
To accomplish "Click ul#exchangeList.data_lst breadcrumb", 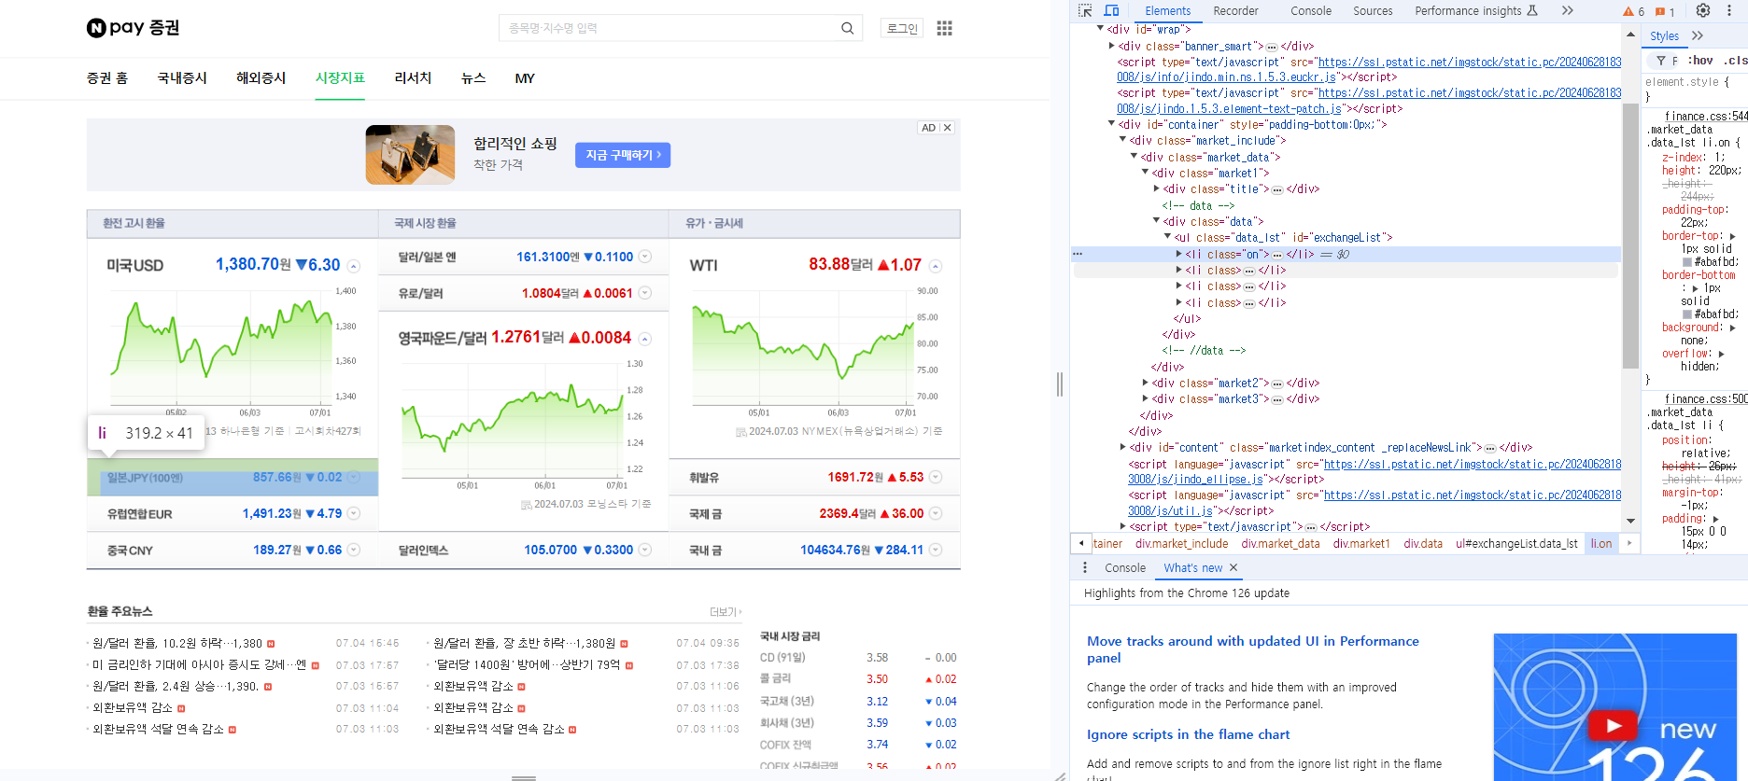I will click(x=1516, y=543).
